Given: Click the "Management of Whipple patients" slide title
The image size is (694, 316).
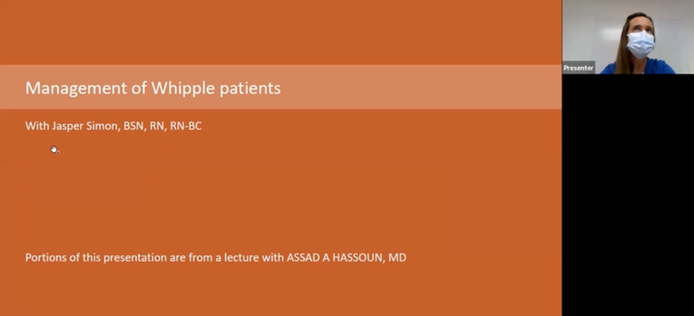Looking at the screenshot, I should (x=153, y=88).
